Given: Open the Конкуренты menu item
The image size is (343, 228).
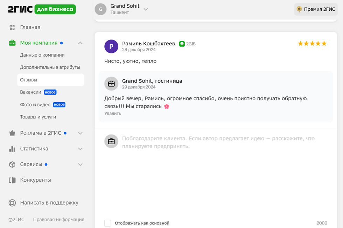Looking at the screenshot, I should point(35,180).
